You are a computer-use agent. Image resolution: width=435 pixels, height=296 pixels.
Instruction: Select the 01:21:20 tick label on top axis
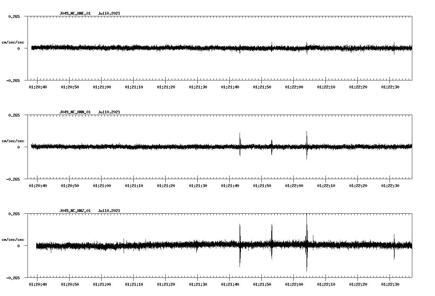pos(166,86)
